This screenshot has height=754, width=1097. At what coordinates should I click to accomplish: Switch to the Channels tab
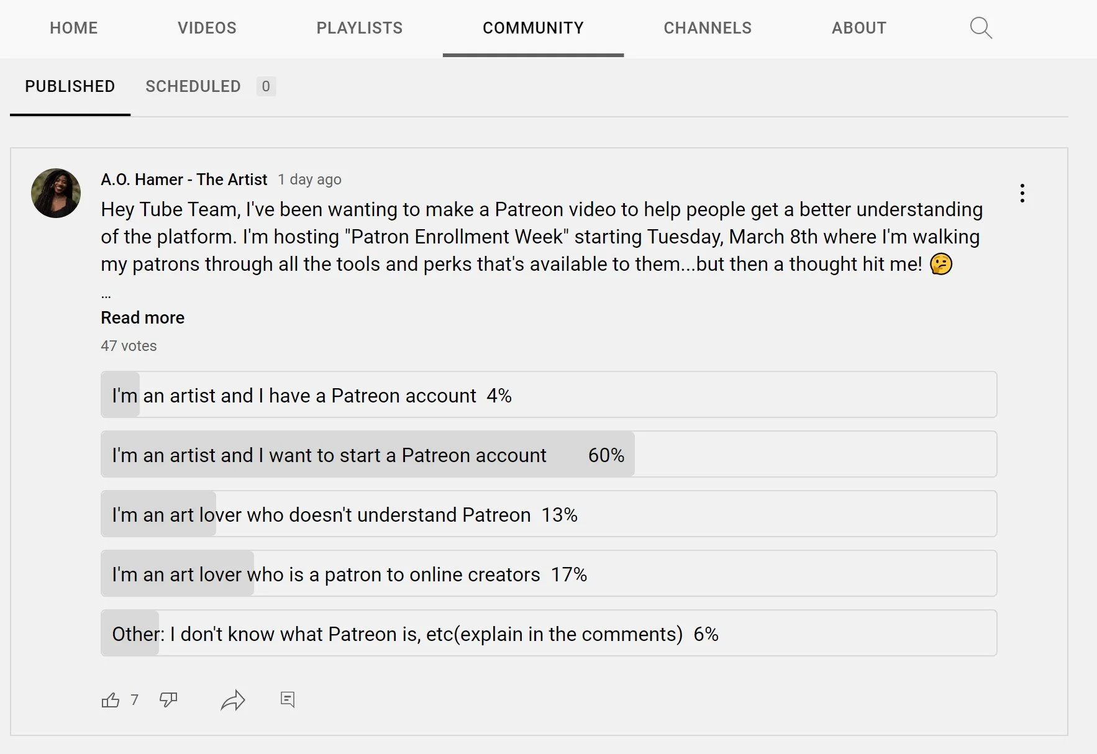click(x=708, y=28)
